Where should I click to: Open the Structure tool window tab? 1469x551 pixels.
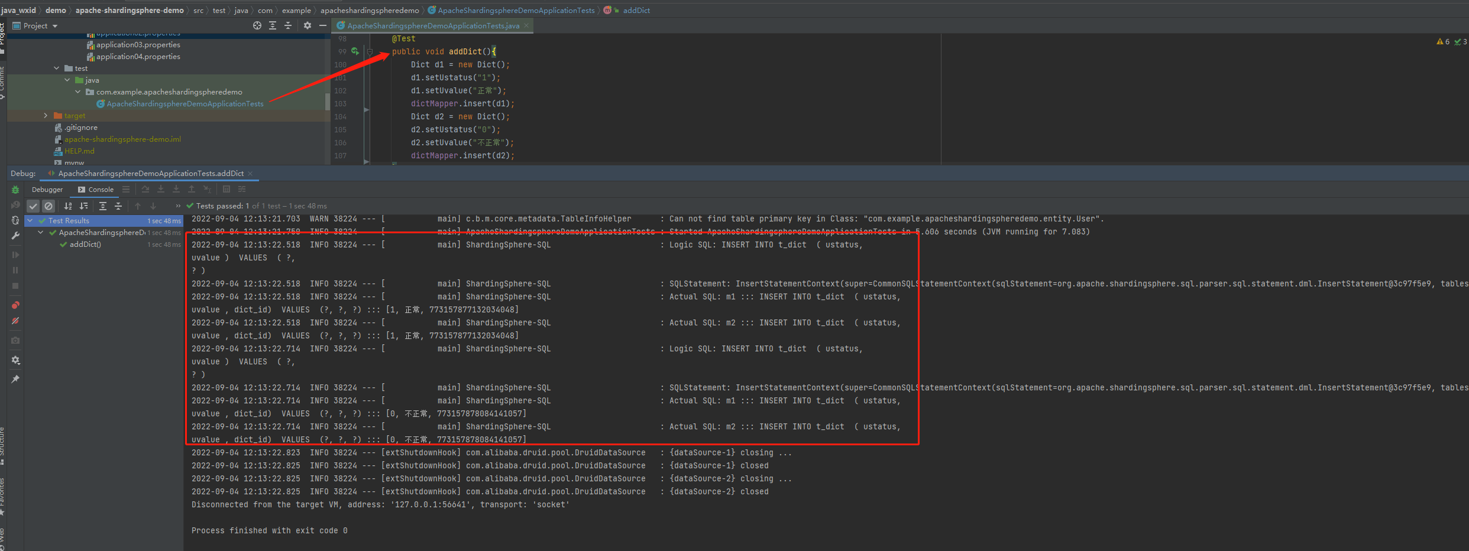coord(2,446)
